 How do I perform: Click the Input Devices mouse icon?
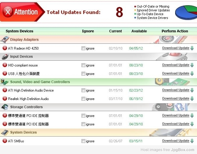(x=5, y=57)
